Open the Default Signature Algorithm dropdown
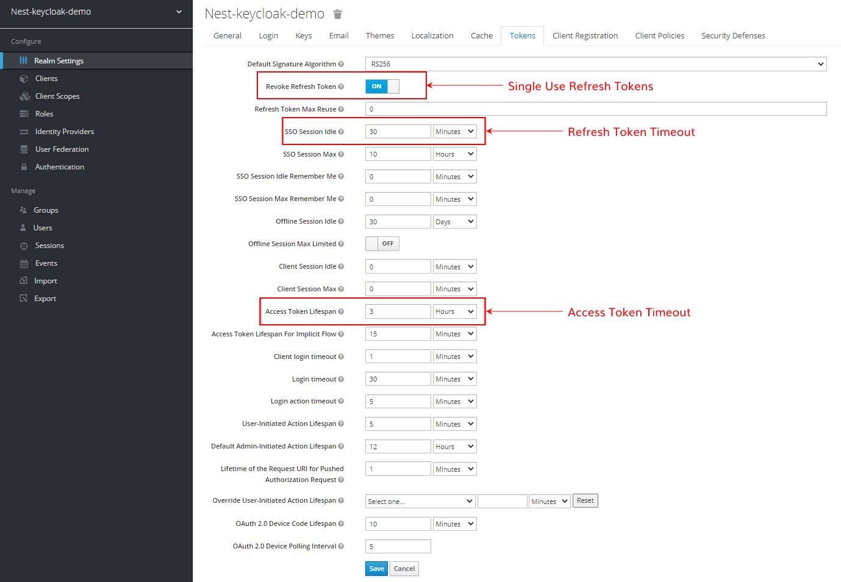 595,64
